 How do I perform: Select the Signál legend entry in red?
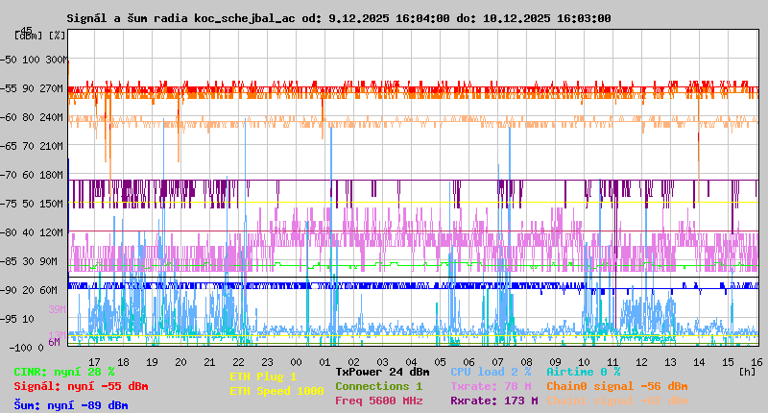81,386
